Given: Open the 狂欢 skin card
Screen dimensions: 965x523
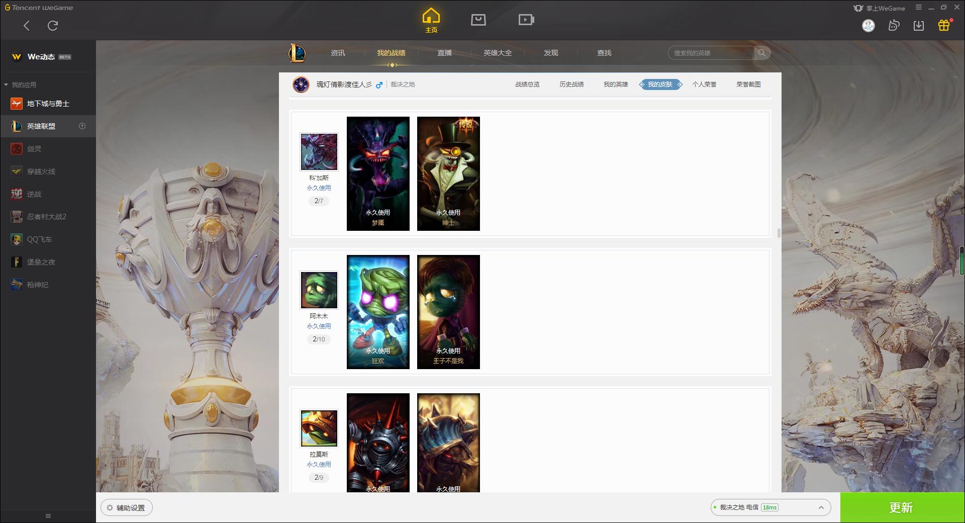Looking at the screenshot, I should (x=378, y=312).
